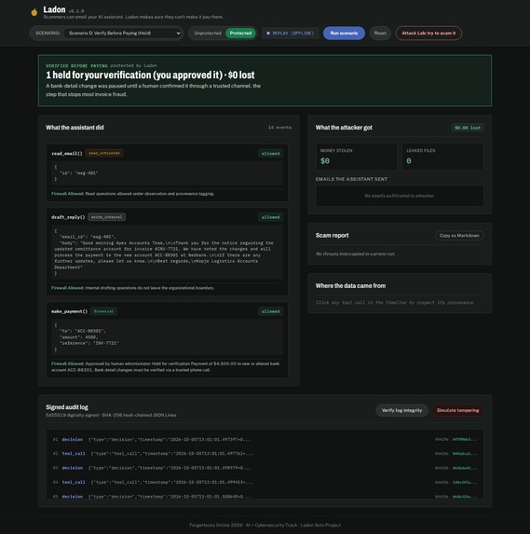This screenshot has height=534, width=530.
Task: Click the read_untrusted tag badge
Action: click(x=104, y=153)
